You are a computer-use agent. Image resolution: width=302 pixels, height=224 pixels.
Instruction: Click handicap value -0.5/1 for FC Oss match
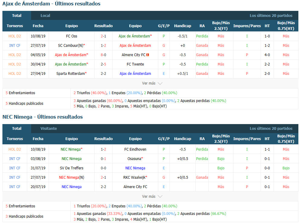tap(183, 36)
